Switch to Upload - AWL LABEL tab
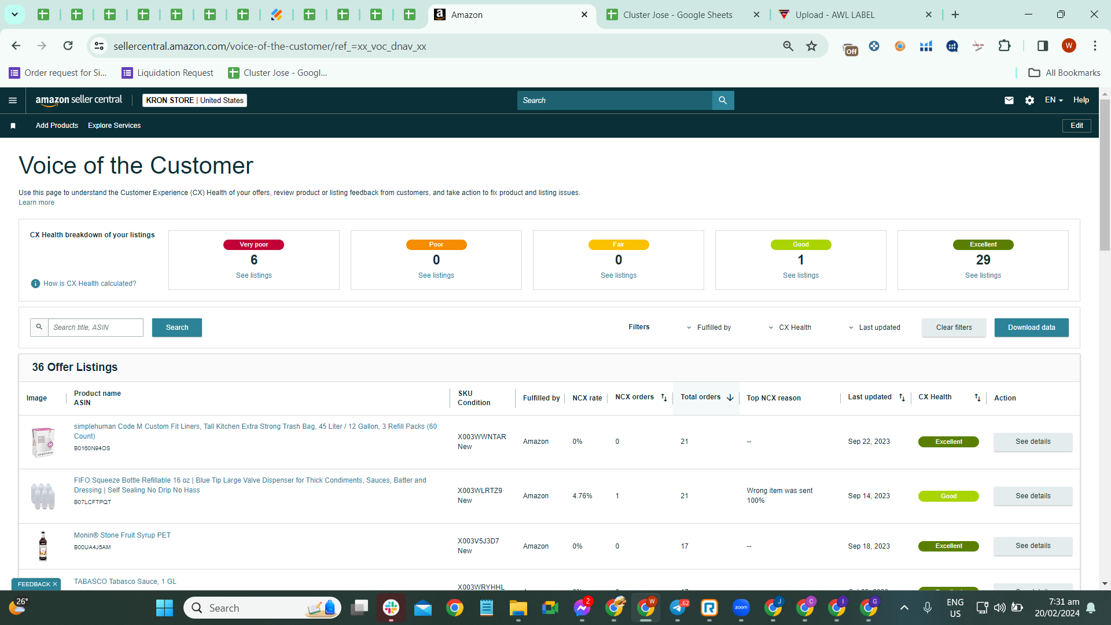This screenshot has width=1111, height=625. [835, 14]
